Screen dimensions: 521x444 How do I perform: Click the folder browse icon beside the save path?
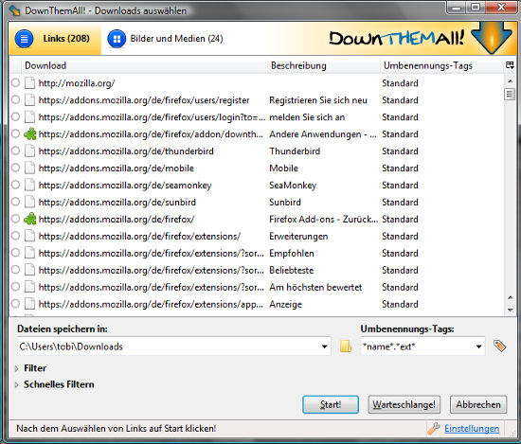pyautogui.click(x=346, y=346)
